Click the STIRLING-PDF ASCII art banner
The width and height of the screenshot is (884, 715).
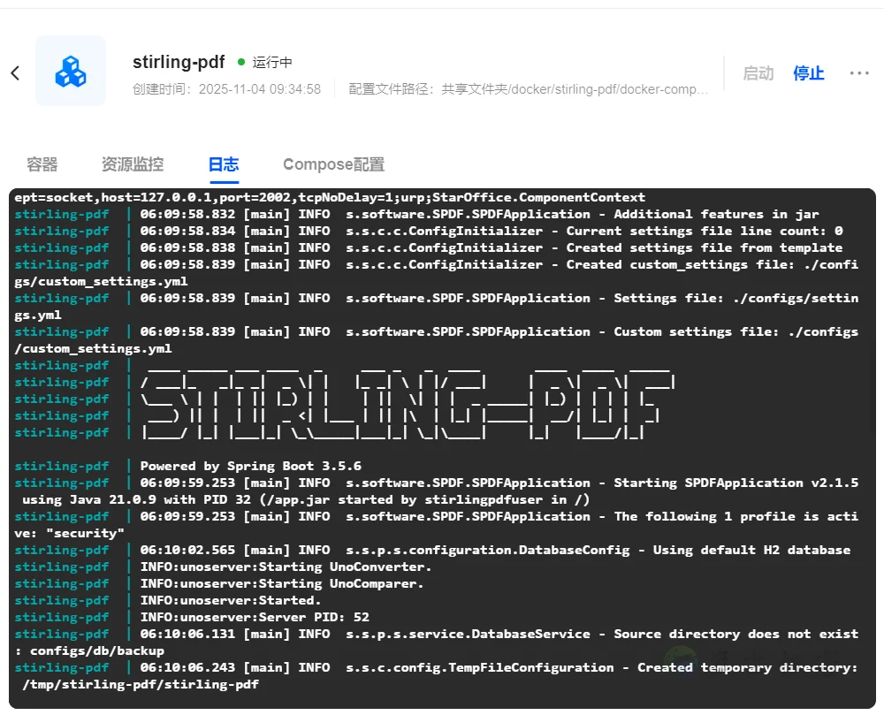pyautogui.click(x=407, y=399)
